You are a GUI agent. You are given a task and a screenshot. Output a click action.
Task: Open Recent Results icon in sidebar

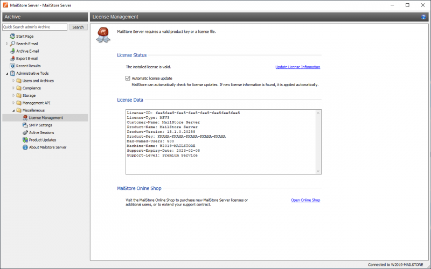coord(12,66)
